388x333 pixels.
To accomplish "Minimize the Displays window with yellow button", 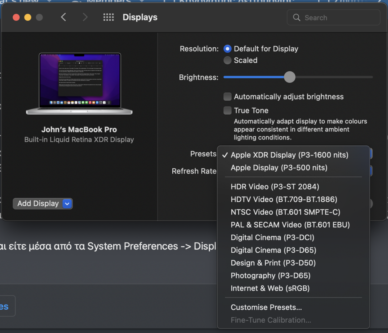I will [x=28, y=17].
